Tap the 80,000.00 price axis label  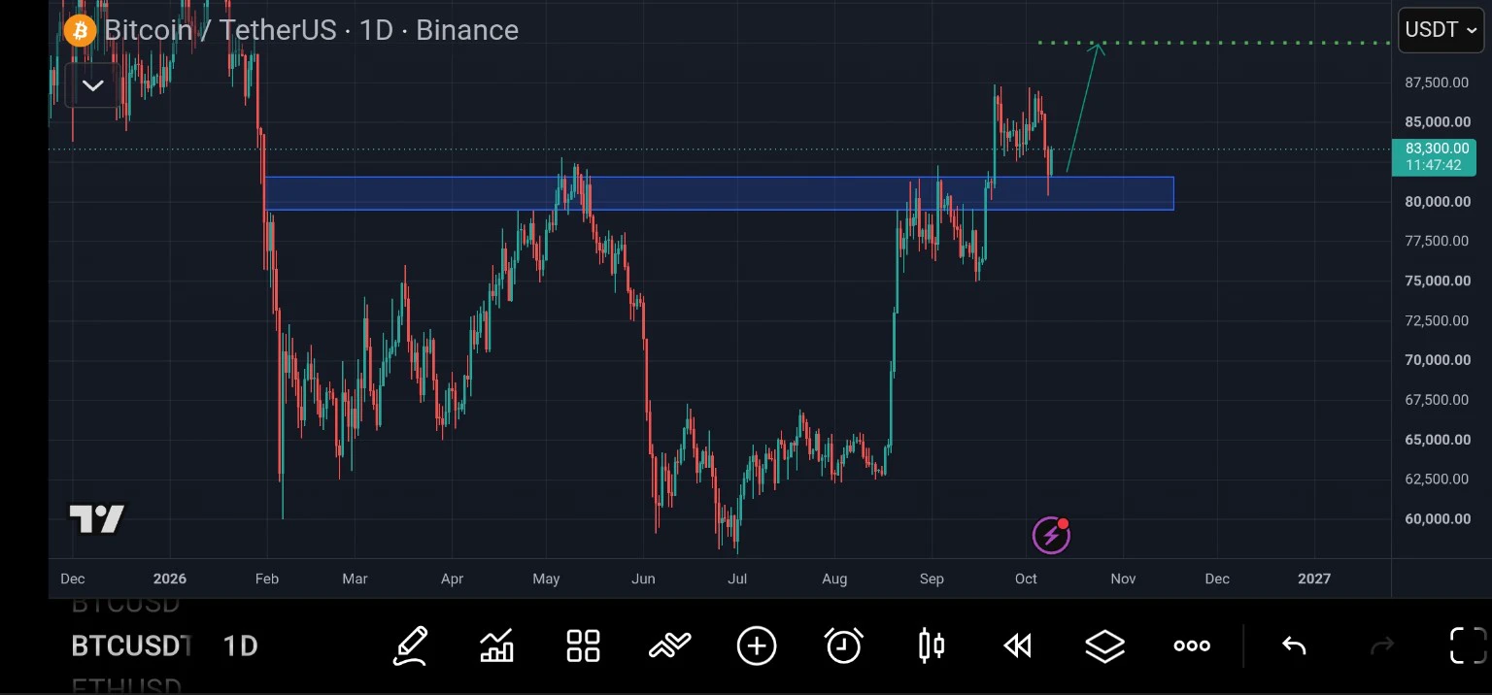[1437, 202]
